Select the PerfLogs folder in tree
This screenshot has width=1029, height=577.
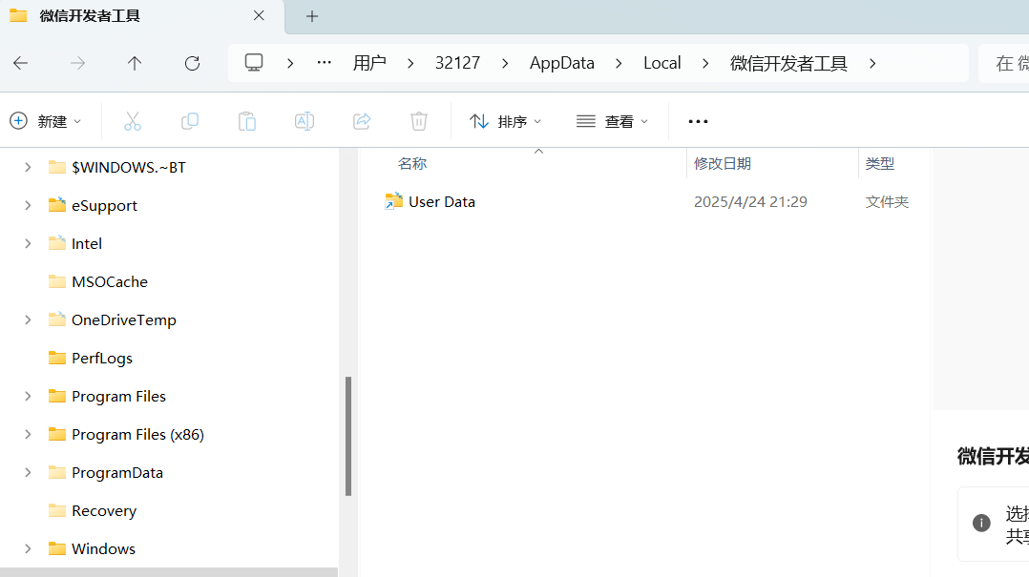point(102,358)
